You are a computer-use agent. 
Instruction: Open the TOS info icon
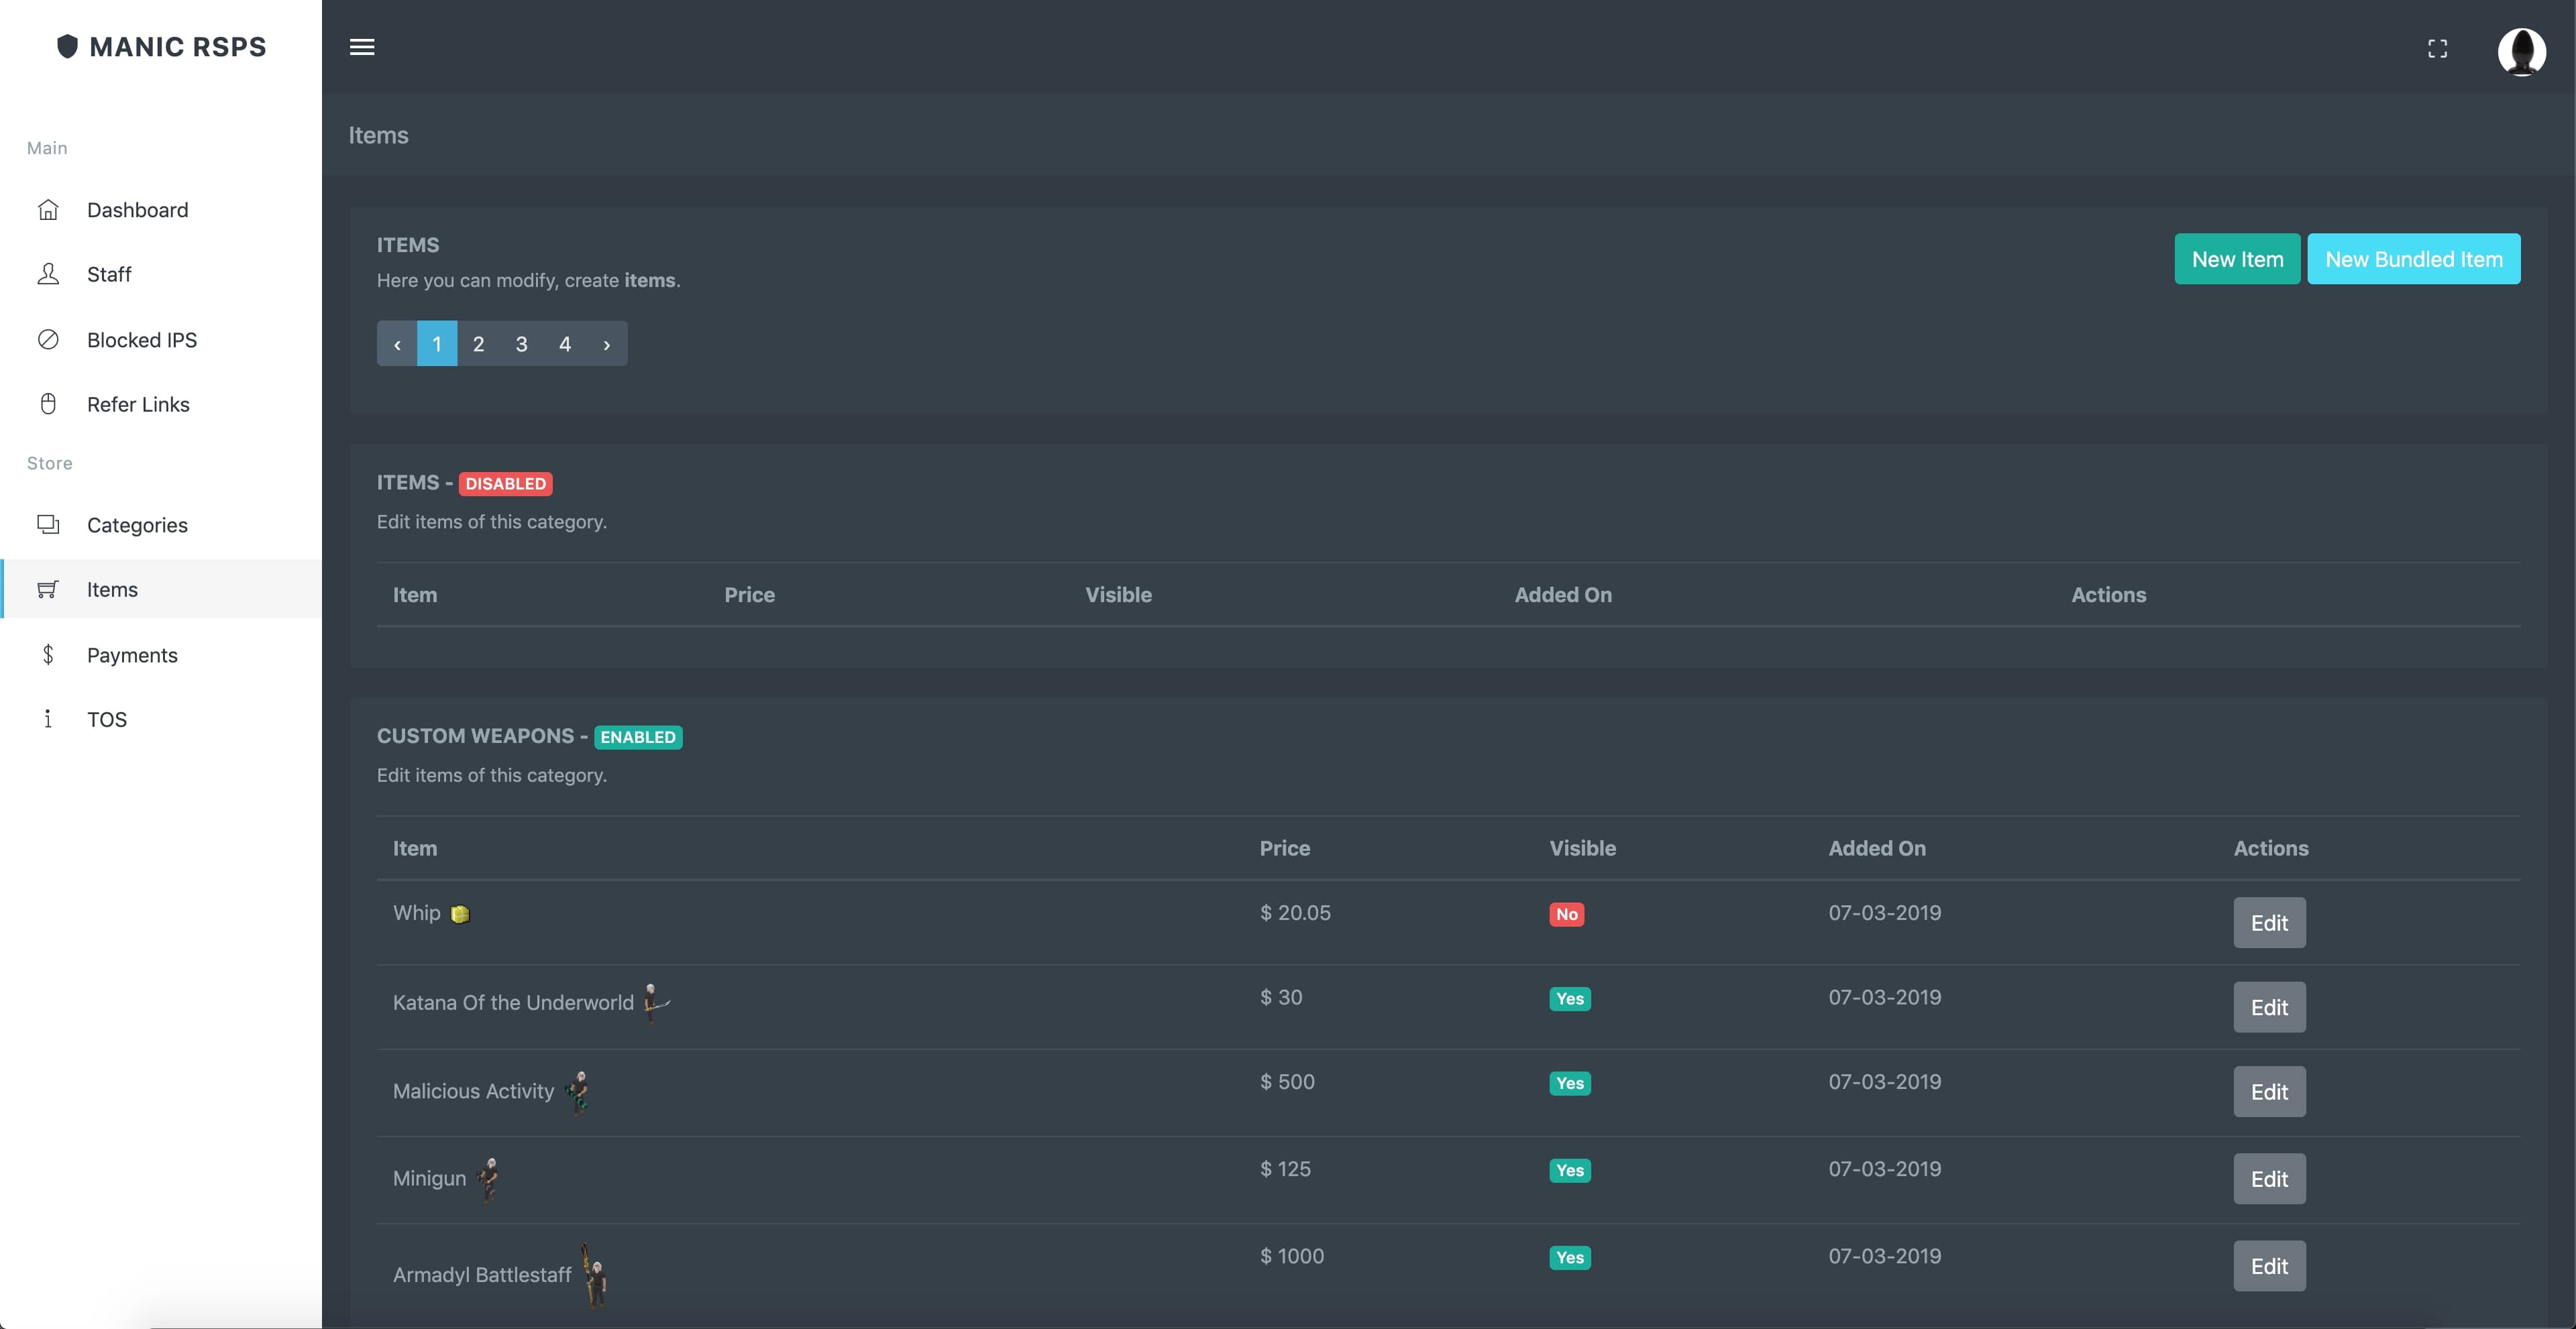pos(48,719)
